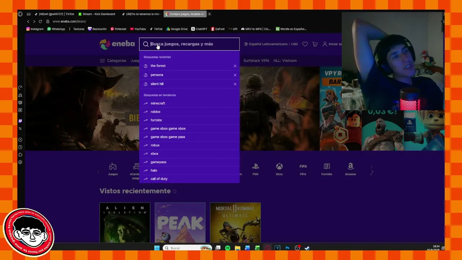This screenshot has width=462, height=260.
Task: Open HLL: Vietnam nav link
Action: 285,61
